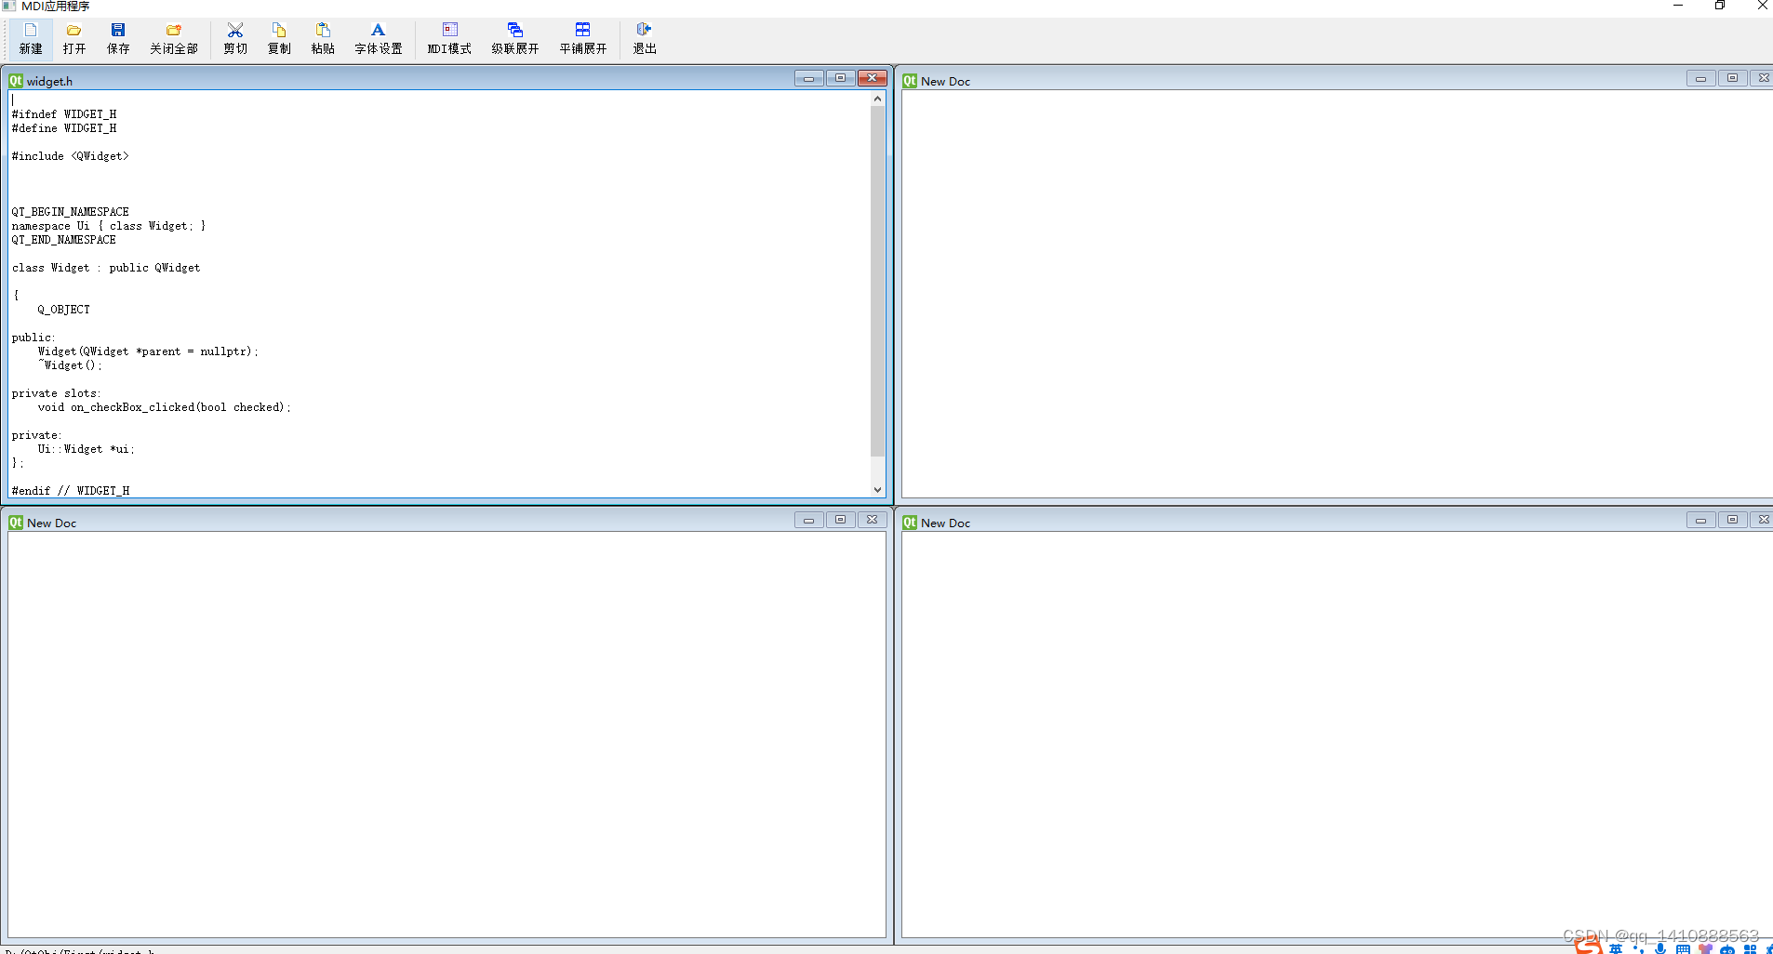Click the '#include <QWidget>' line
This screenshot has width=1773, height=954.
coord(71,156)
